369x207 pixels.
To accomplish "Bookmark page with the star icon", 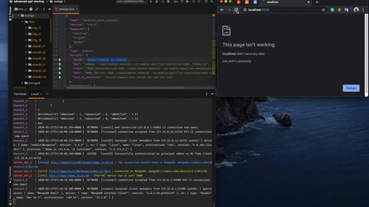I will (323, 10).
